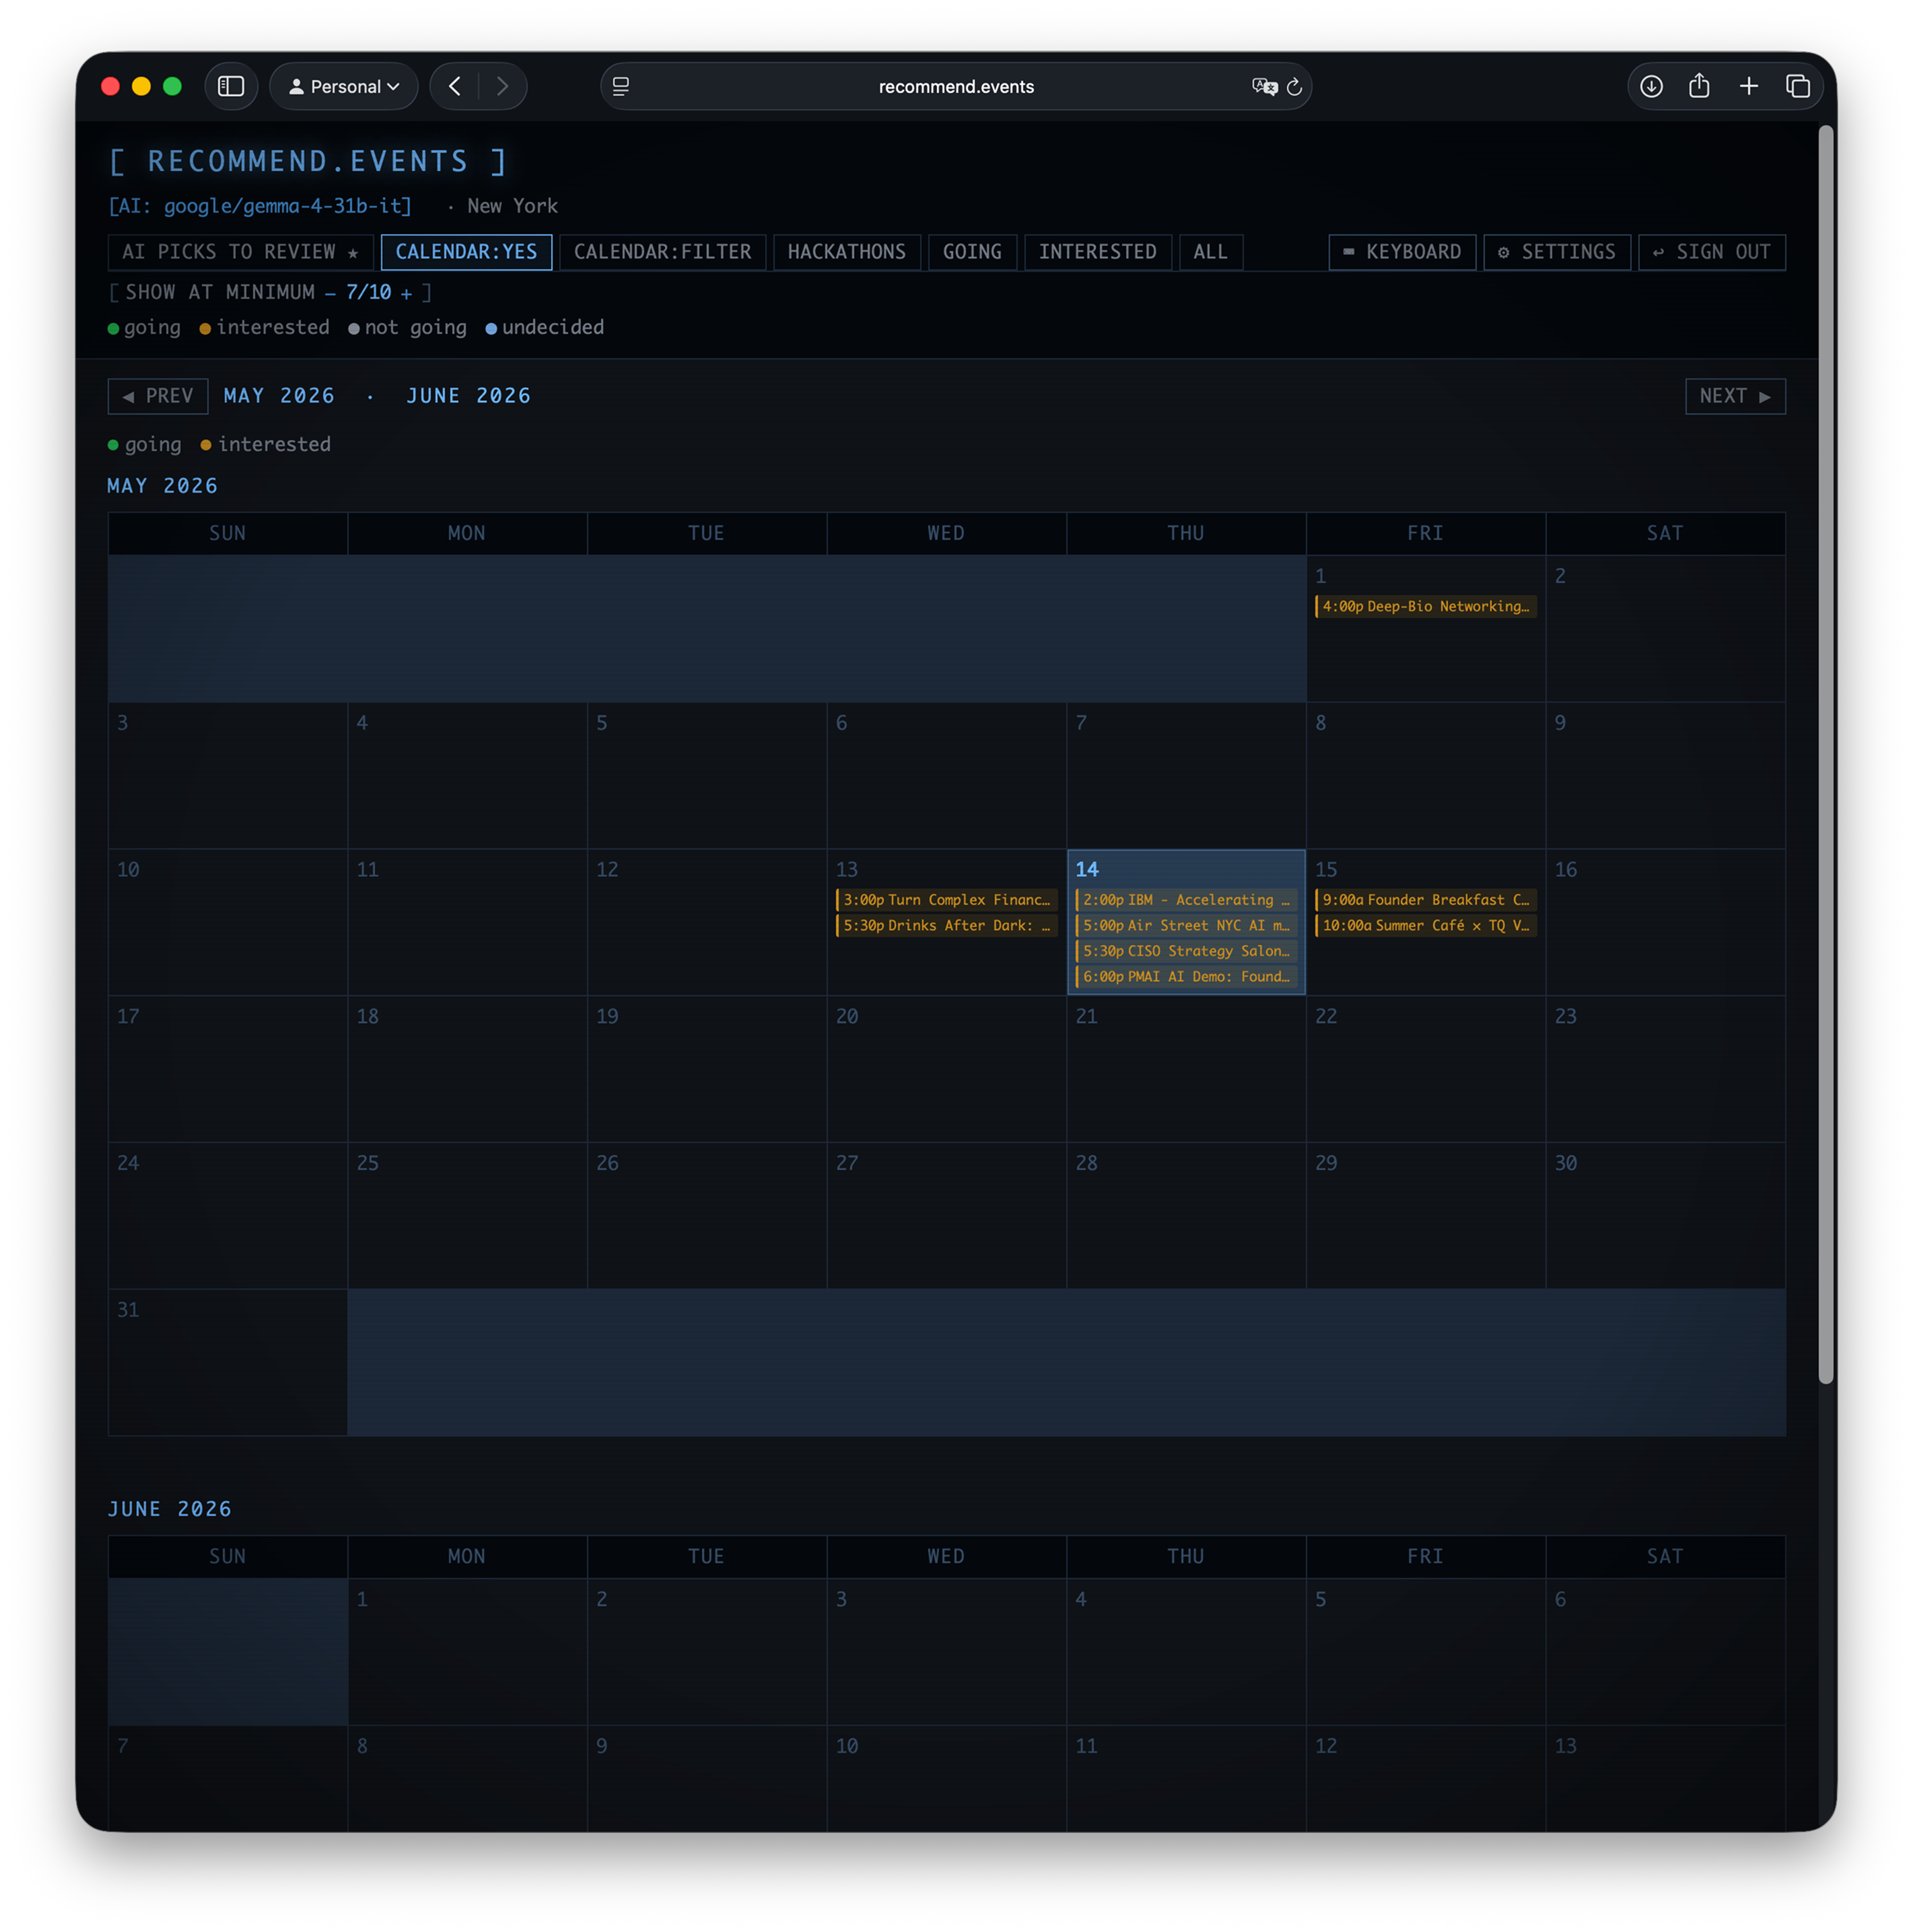Viewport: 1913px width, 1932px height.
Task: Open the HACKATHONS tab
Action: click(846, 252)
